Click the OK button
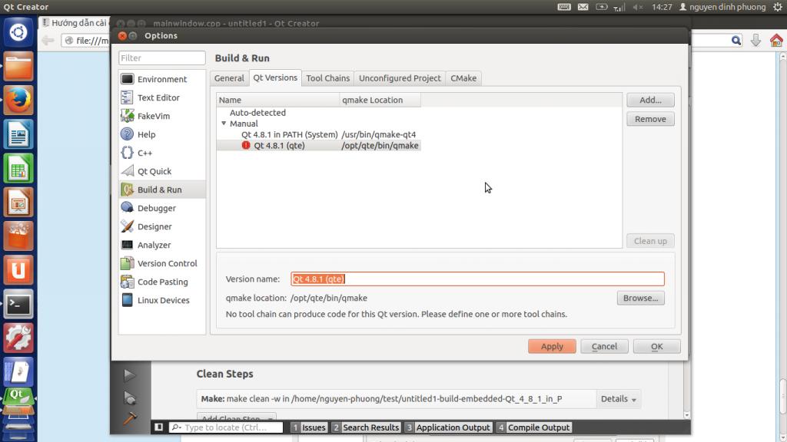 656,346
